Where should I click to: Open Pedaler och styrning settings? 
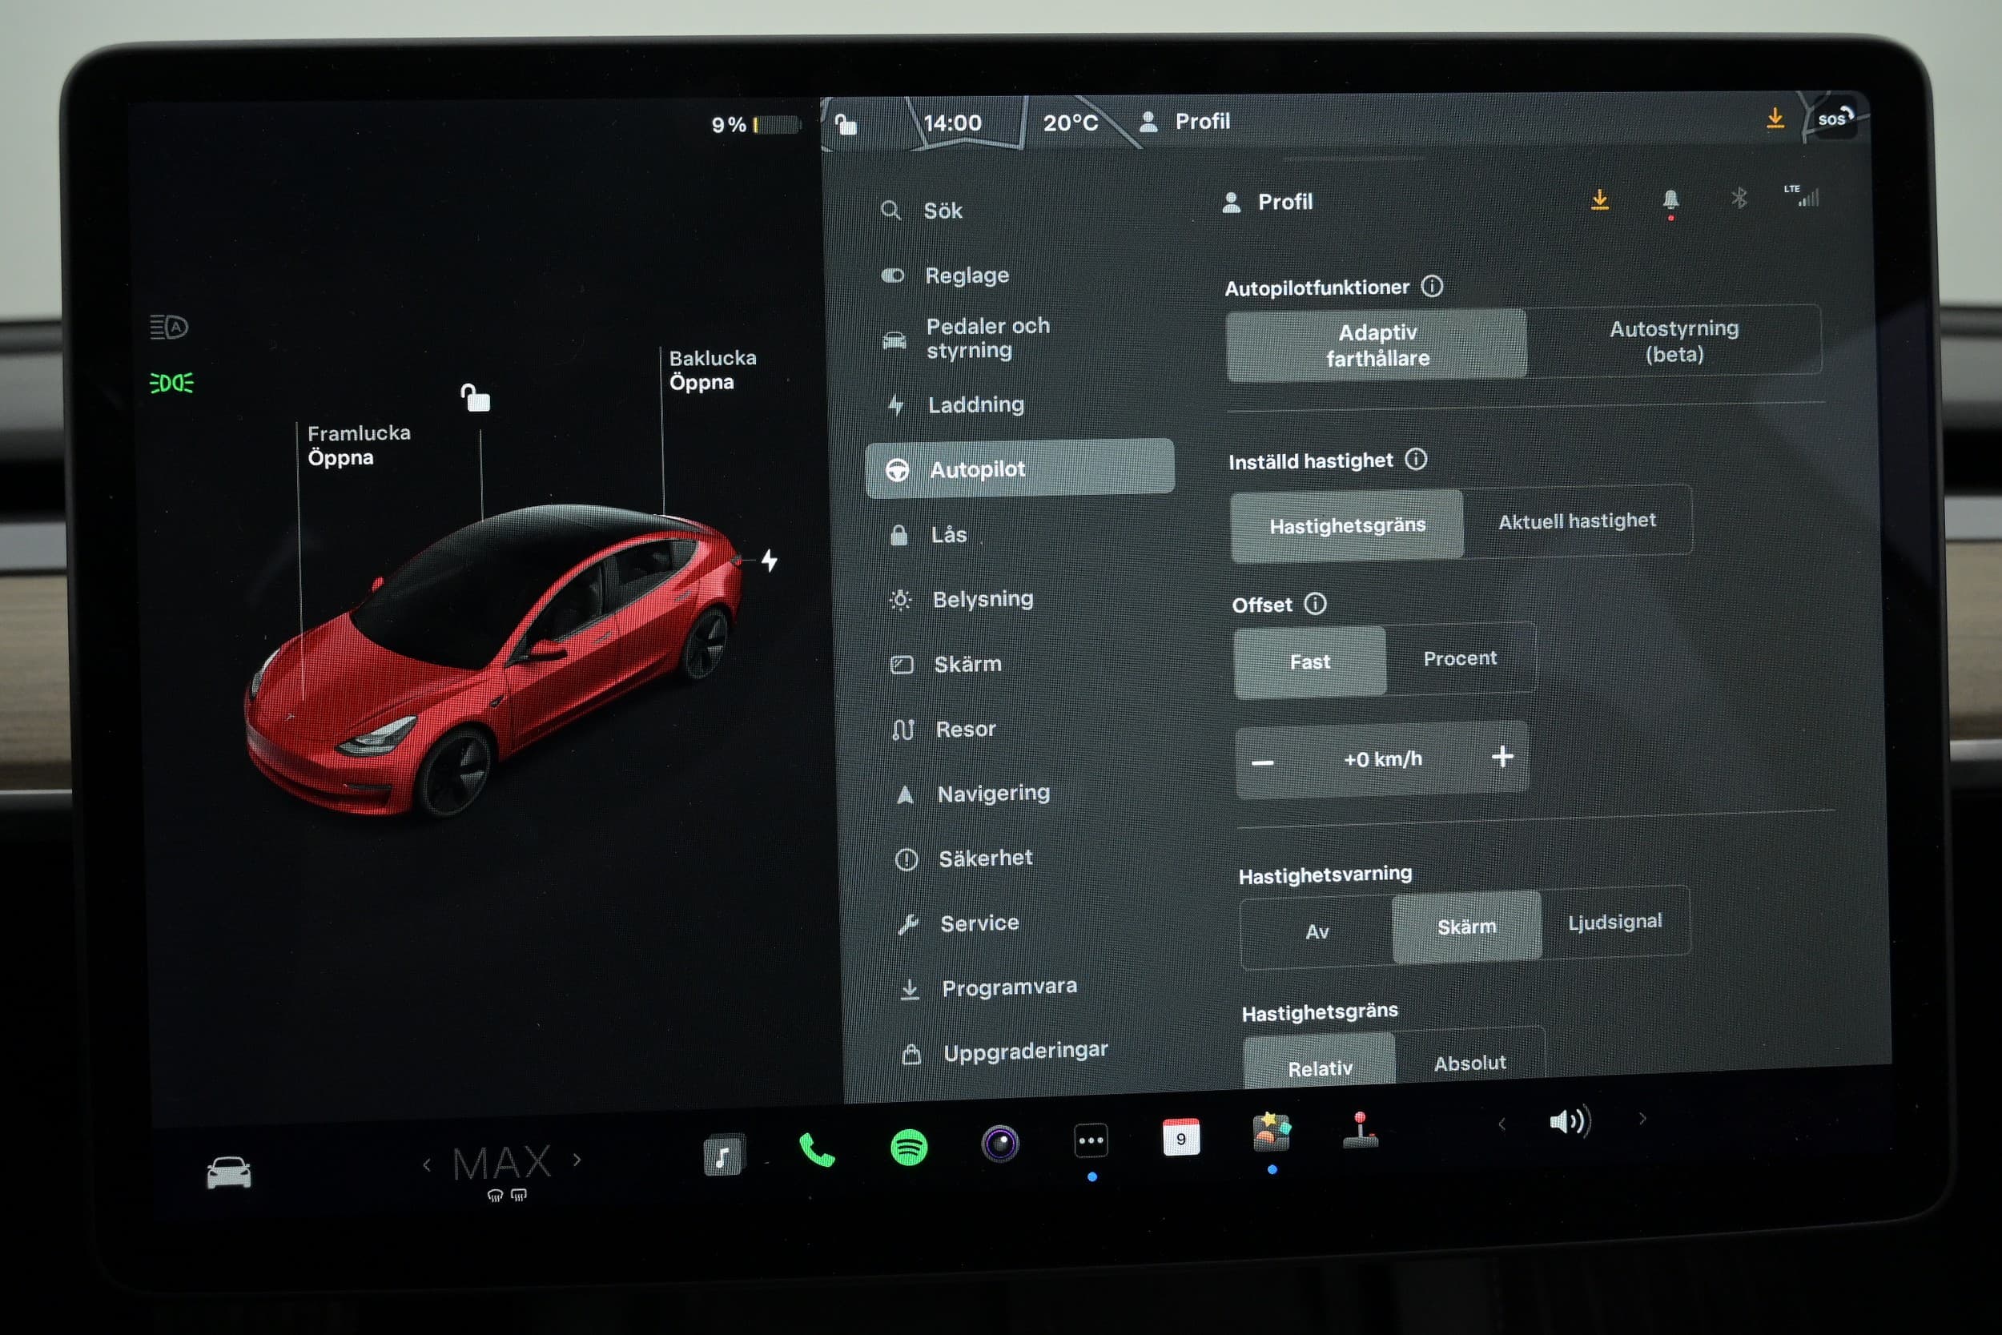coord(966,338)
